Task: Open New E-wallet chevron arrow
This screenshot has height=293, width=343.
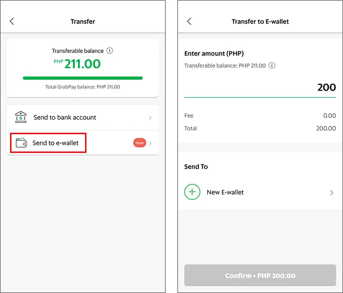Action: pos(332,193)
